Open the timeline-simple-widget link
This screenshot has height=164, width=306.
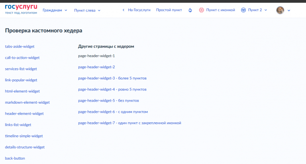24,136
